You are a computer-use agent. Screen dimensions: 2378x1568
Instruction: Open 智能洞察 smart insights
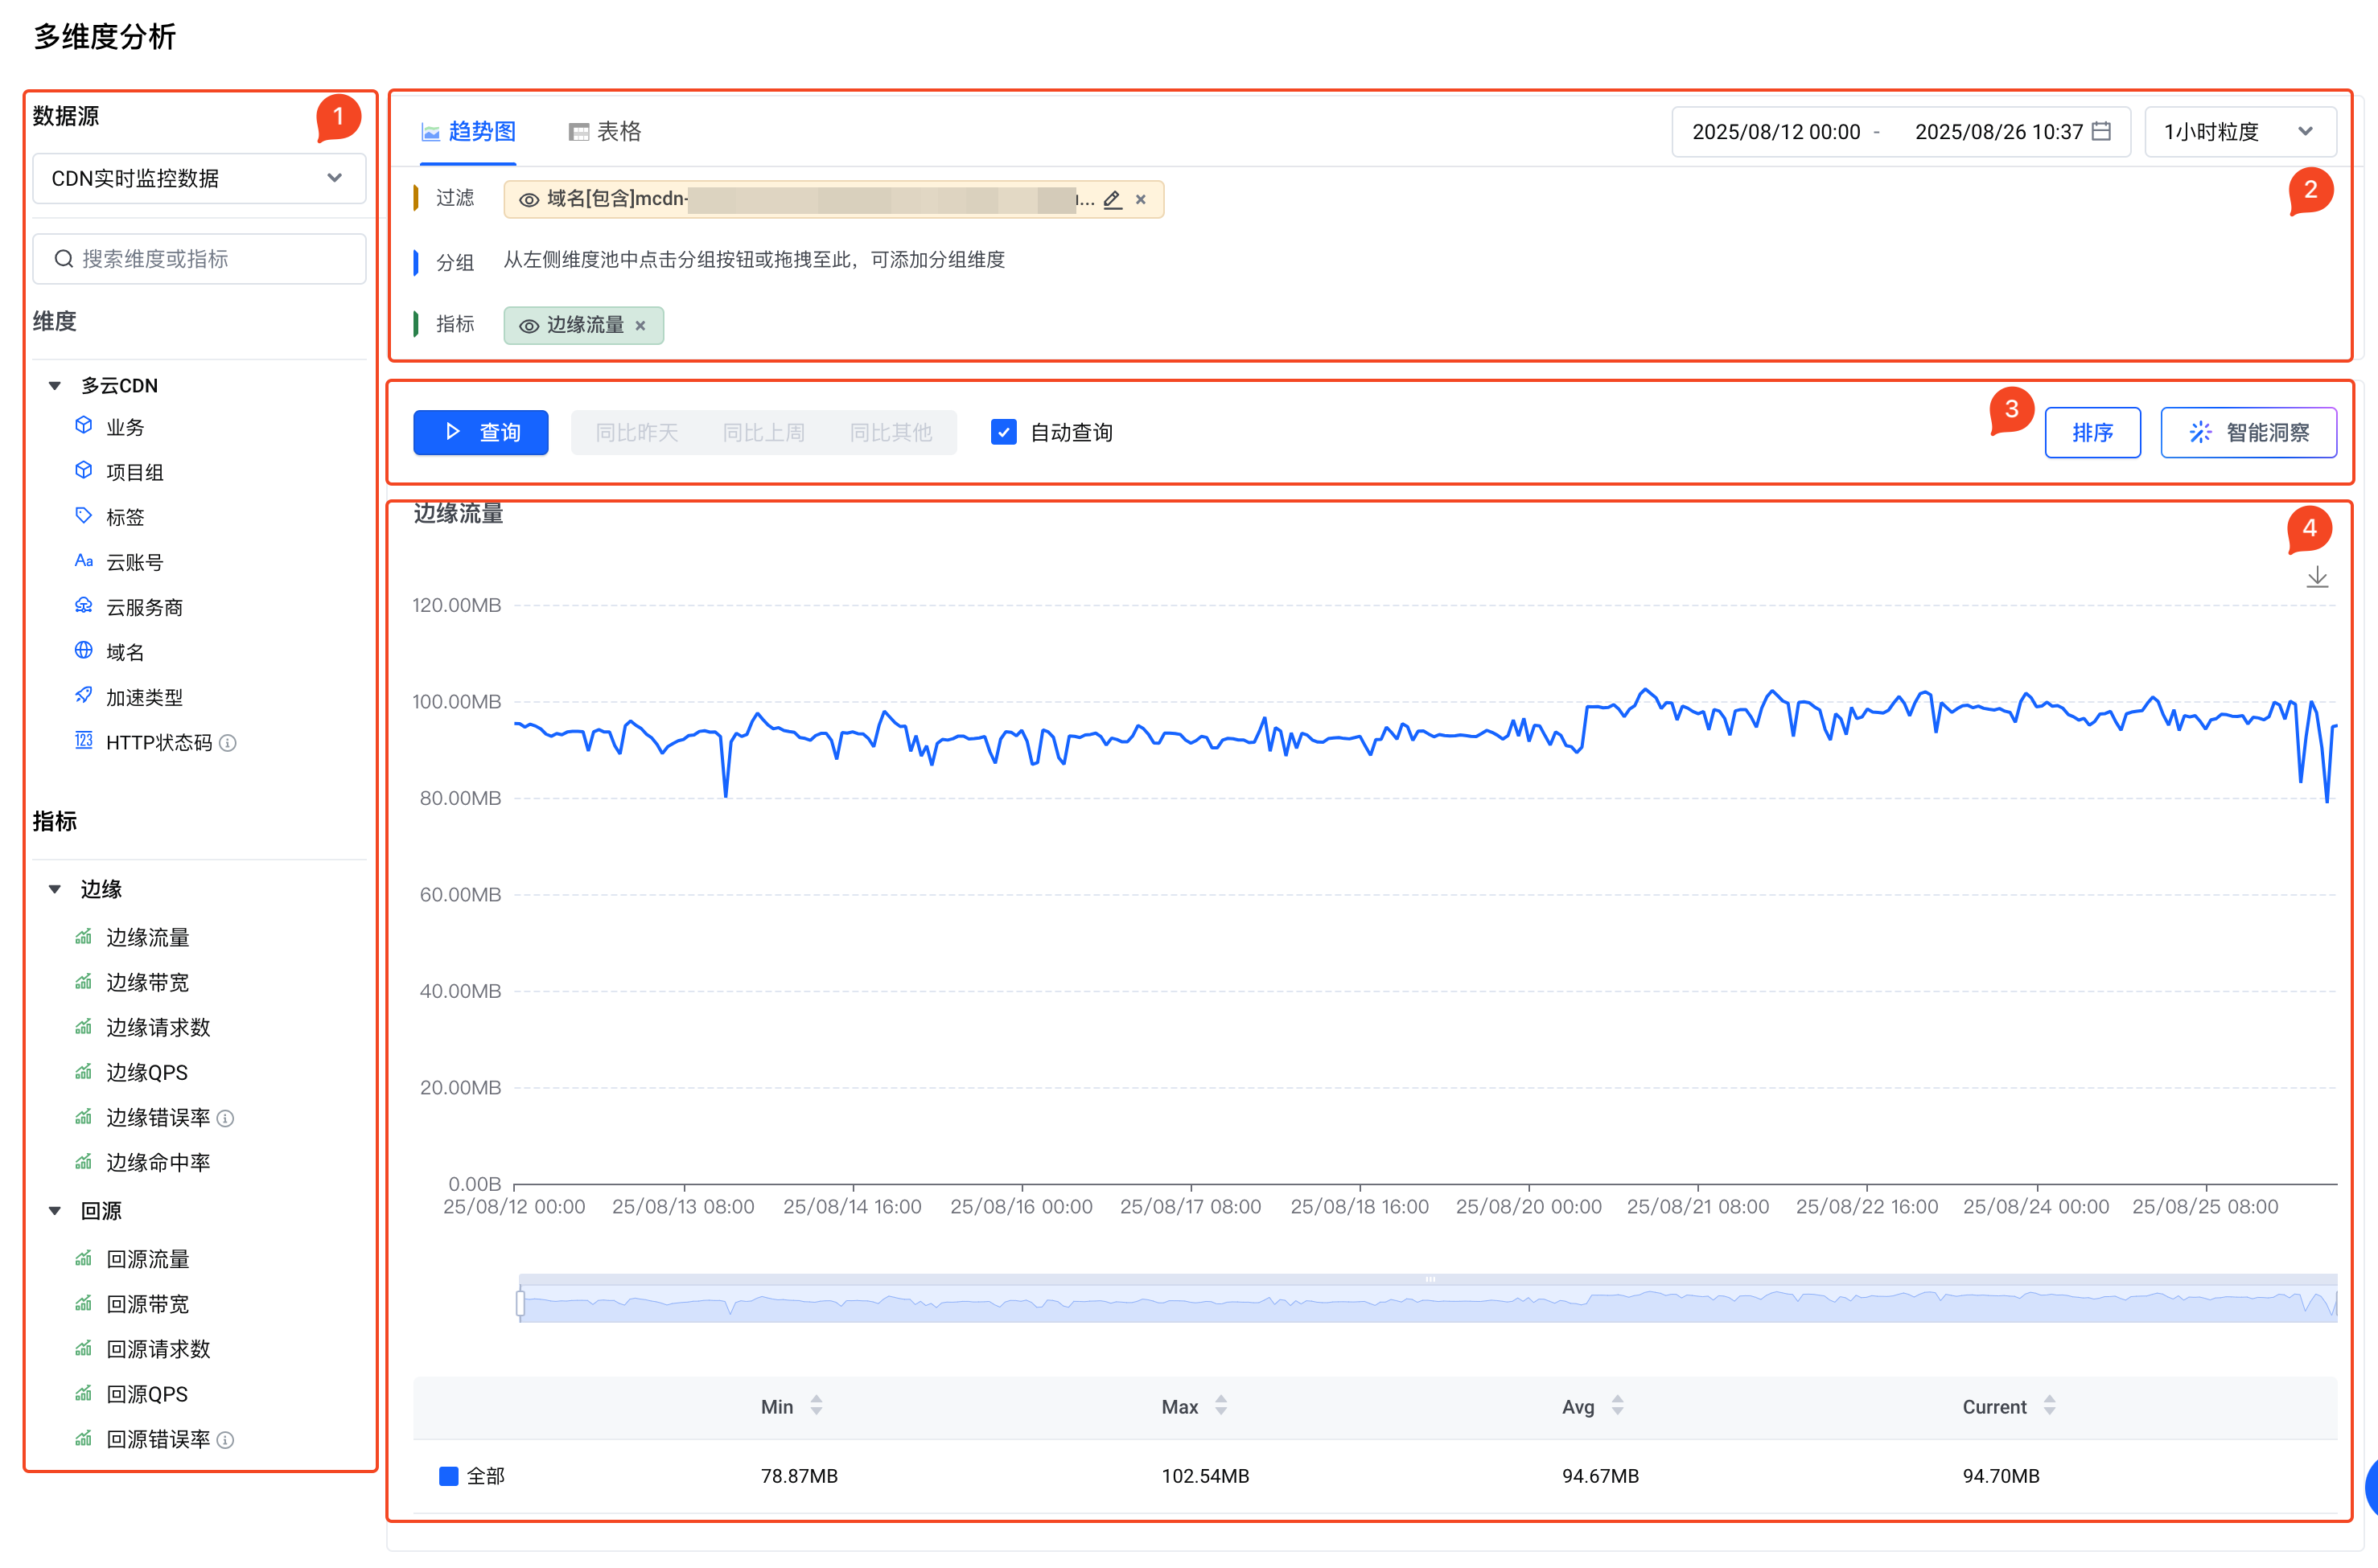pos(2248,432)
